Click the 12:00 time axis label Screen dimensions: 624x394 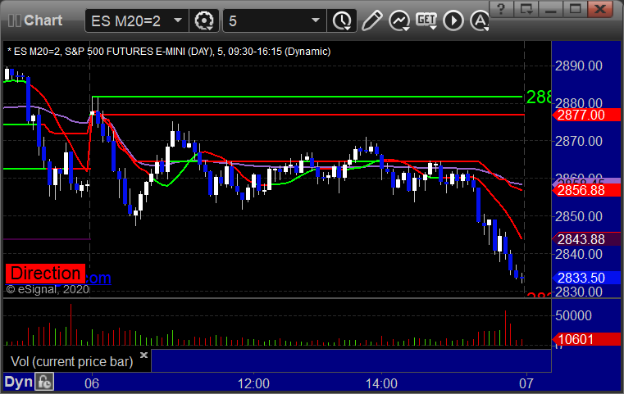point(253,383)
